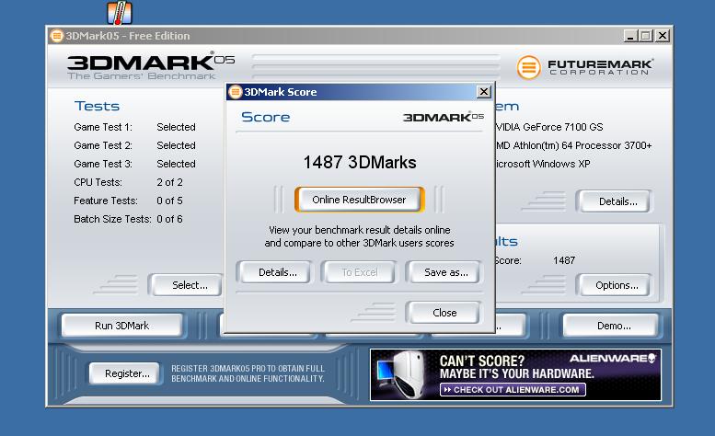Start the benchmark with Run 3DMark

[121, 326]
